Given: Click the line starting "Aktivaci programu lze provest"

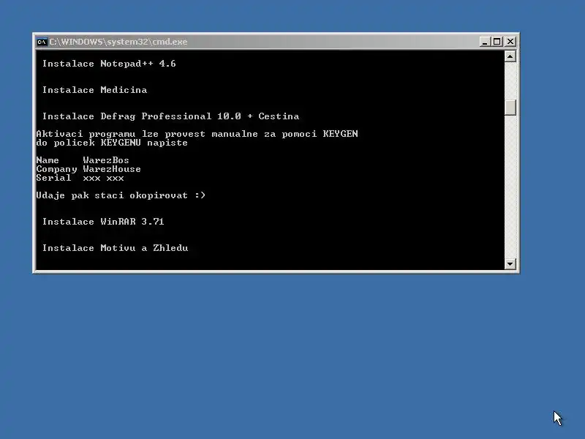Looking at the screenshot, I should [x=197, y=134].
